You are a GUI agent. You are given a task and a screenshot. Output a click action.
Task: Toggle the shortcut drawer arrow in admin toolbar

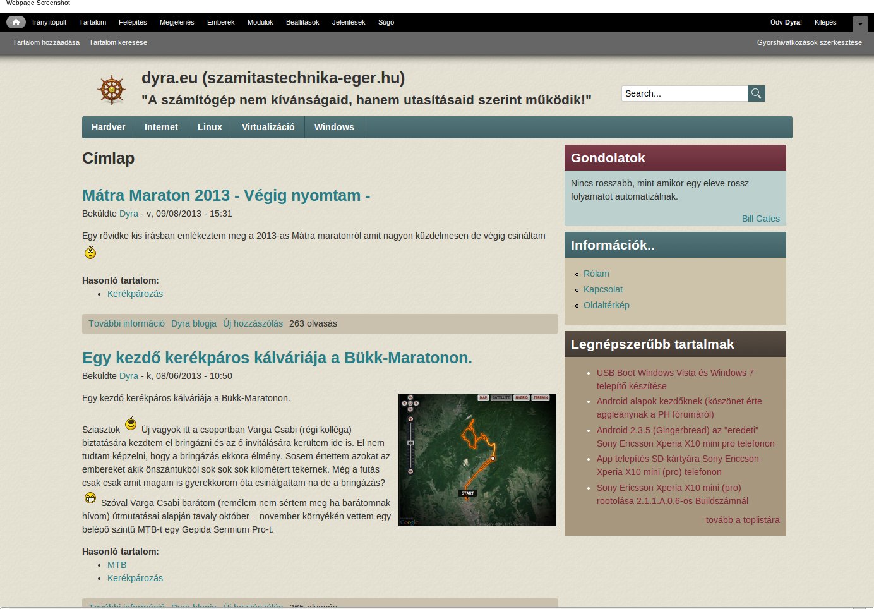pos(860,25)
